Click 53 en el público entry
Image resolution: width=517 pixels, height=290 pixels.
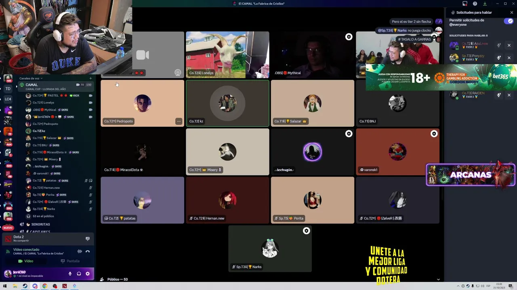pyautogui.click(x=43, y=216)
